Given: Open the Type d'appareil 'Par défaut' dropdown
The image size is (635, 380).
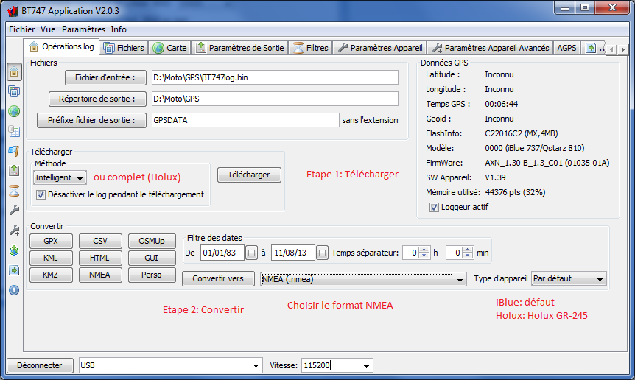Looking at the screenshot, I should pyautogui.click(x=600, y=279).
